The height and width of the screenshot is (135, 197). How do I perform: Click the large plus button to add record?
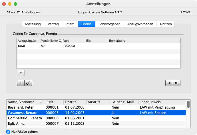(21, 83)
